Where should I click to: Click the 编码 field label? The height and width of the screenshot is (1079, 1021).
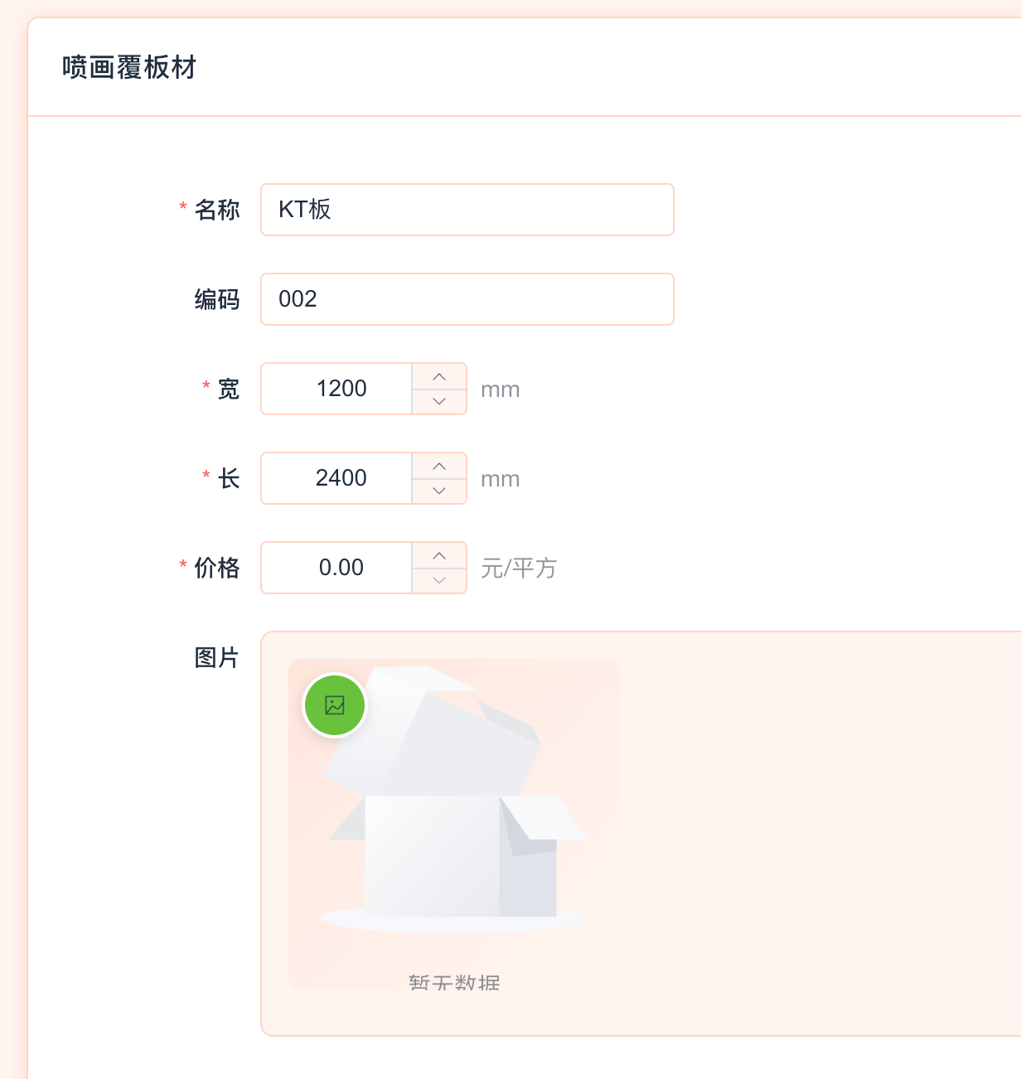[216, 299]
